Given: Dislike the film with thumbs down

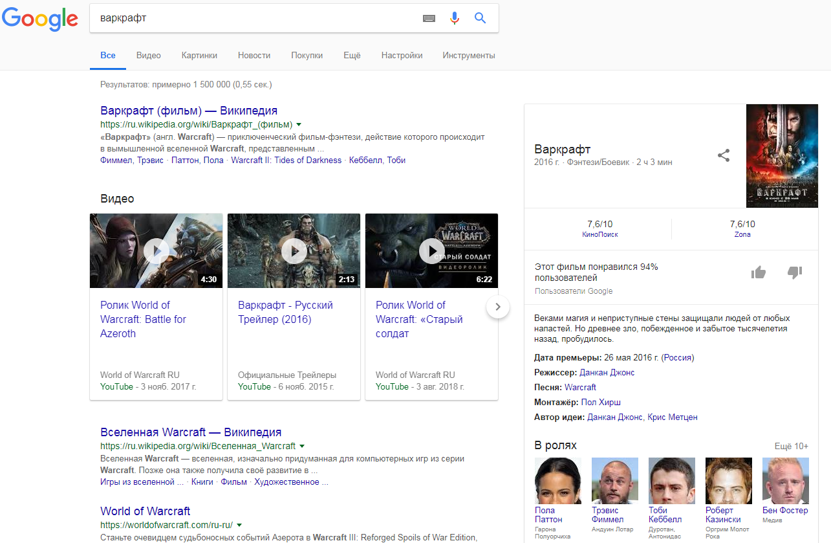Looking at the screenshot, I should point(795,272).
